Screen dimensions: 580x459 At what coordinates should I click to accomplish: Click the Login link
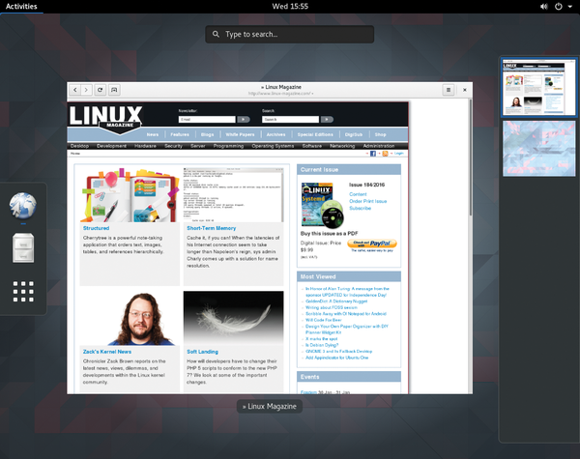pyautogui.click(x=398, y=153)
